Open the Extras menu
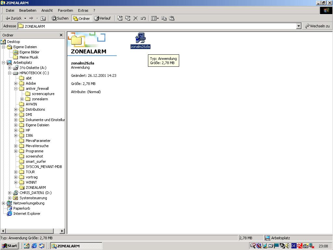 (x=83, y=10)
